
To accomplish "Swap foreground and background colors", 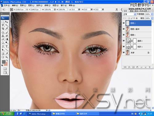I will pyautogui.click(x=7, y=60).
